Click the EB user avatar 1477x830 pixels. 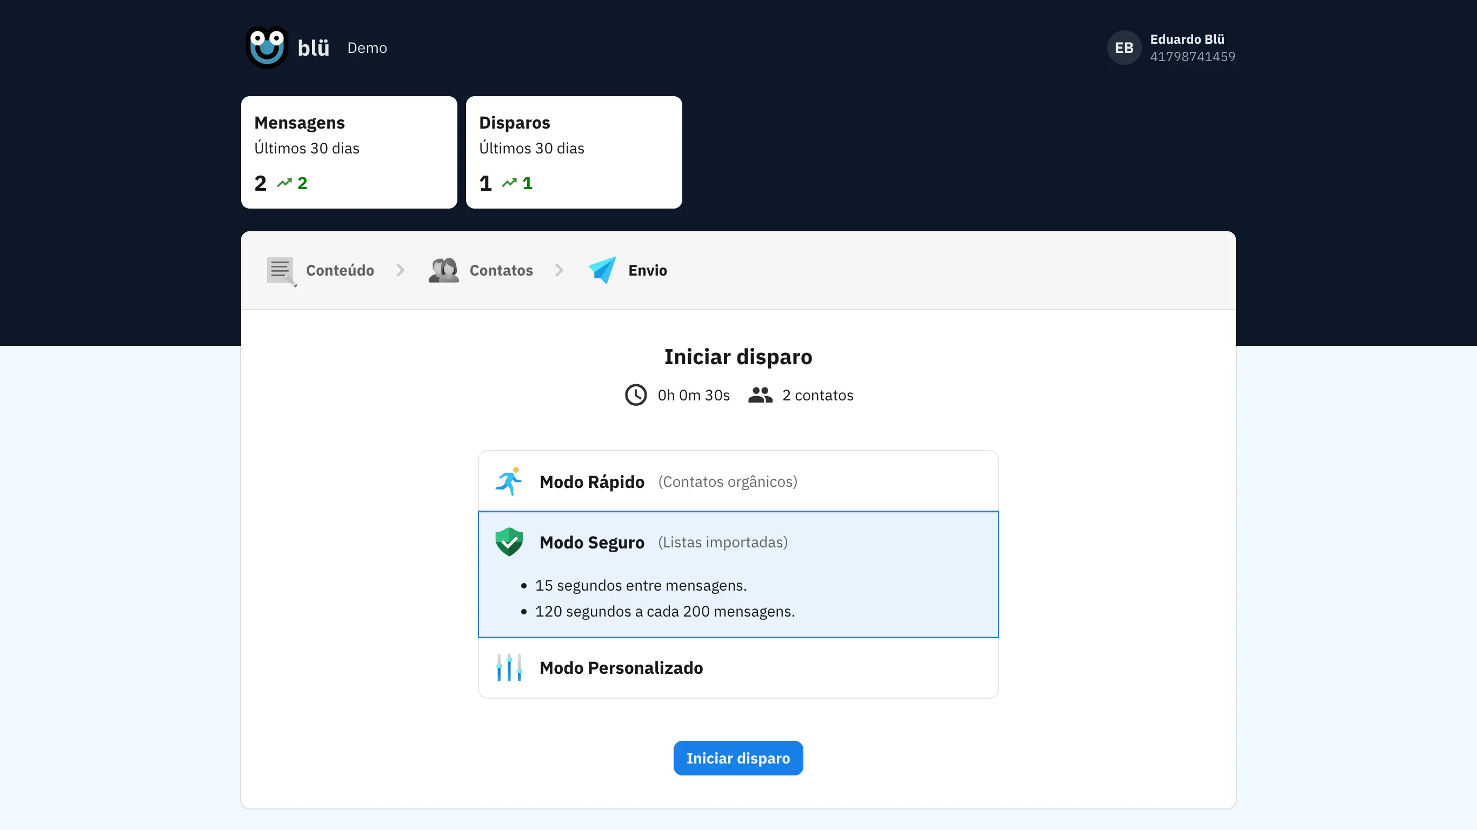click(x=1124, y=48)
